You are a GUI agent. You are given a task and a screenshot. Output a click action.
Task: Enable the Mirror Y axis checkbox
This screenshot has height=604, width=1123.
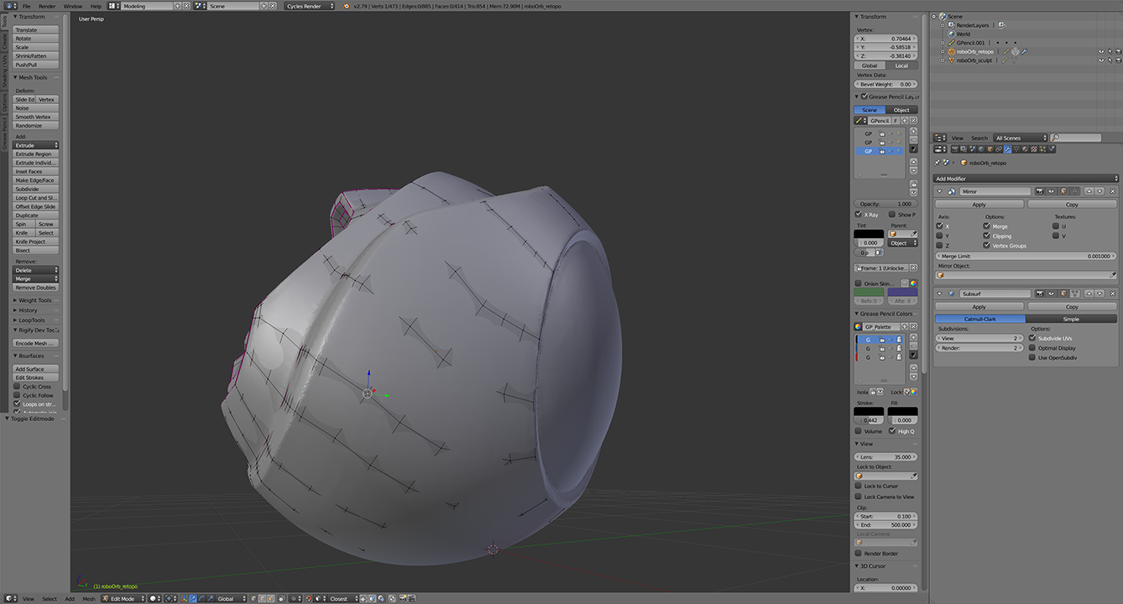940,236
